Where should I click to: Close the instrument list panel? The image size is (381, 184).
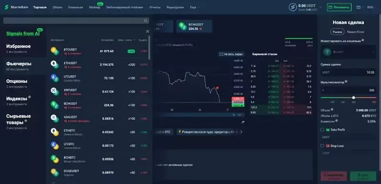pos(148,31)
